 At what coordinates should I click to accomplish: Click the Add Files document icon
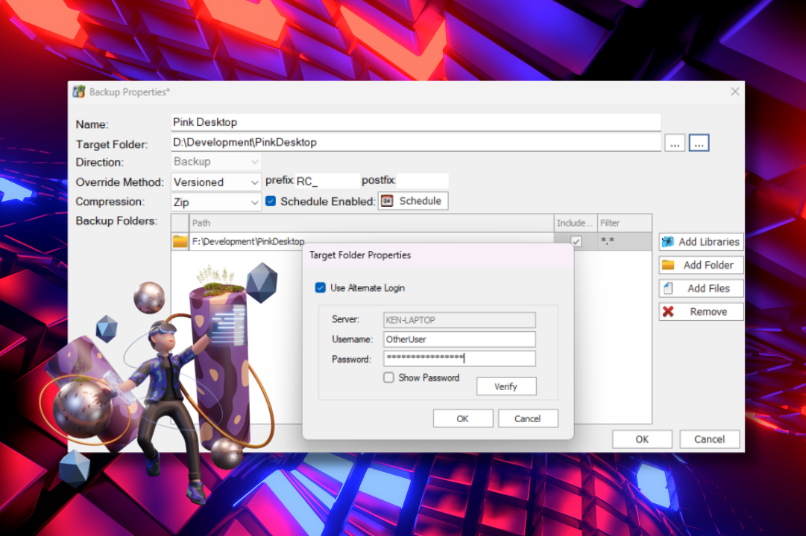click(x=668, y=288)
